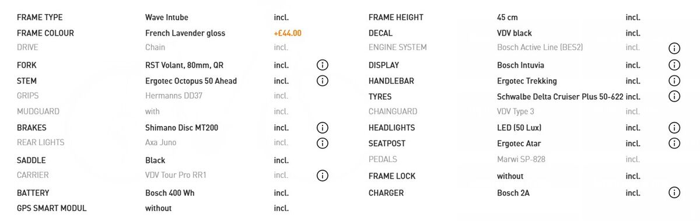Click the +£44.00 price surcharge
Screen dimensions: 700x224
pos(288,33)
